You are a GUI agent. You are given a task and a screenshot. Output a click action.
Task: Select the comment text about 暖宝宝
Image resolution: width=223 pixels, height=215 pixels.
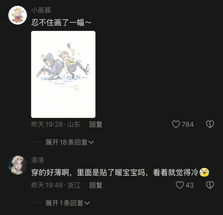point(115,172)
